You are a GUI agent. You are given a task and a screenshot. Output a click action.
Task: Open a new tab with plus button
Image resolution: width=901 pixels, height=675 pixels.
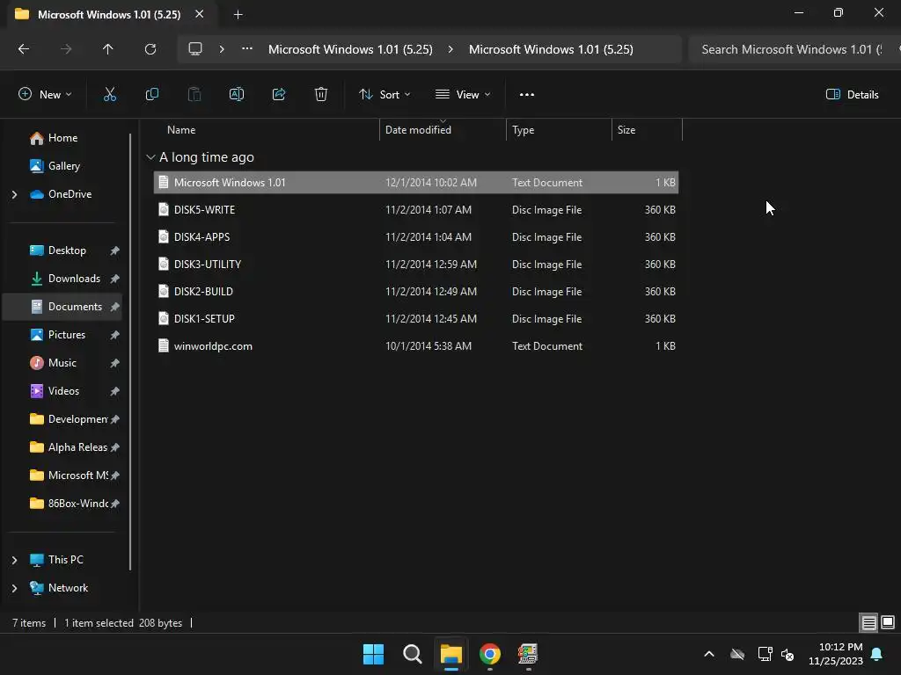pyautogui.click(x=238, y=15)
